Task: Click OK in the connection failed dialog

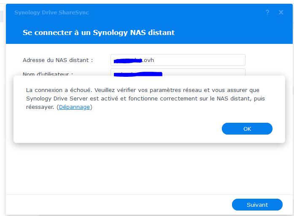Action: [x=247, y=129]
